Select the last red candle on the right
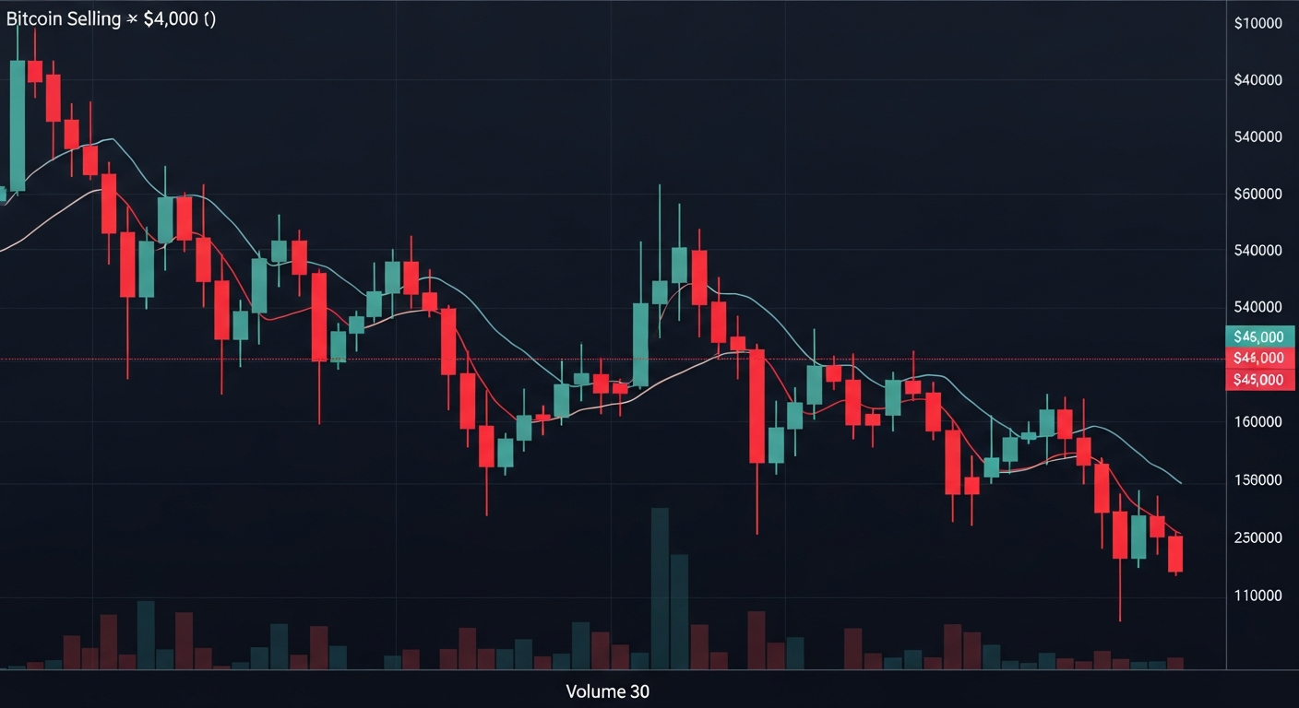1299x708 pixels. coord(1175,553)
